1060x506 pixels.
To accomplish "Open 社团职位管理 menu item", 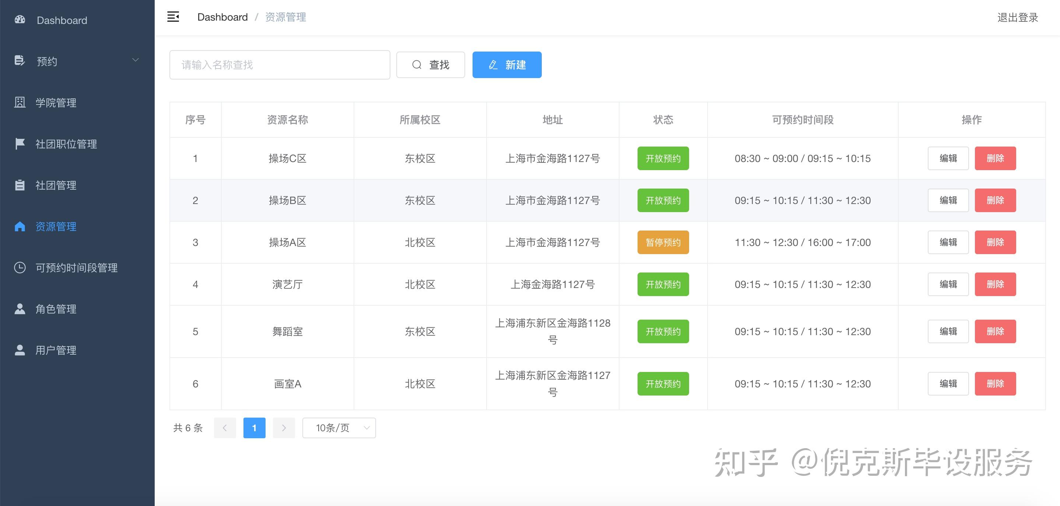I will coord(77,144).
